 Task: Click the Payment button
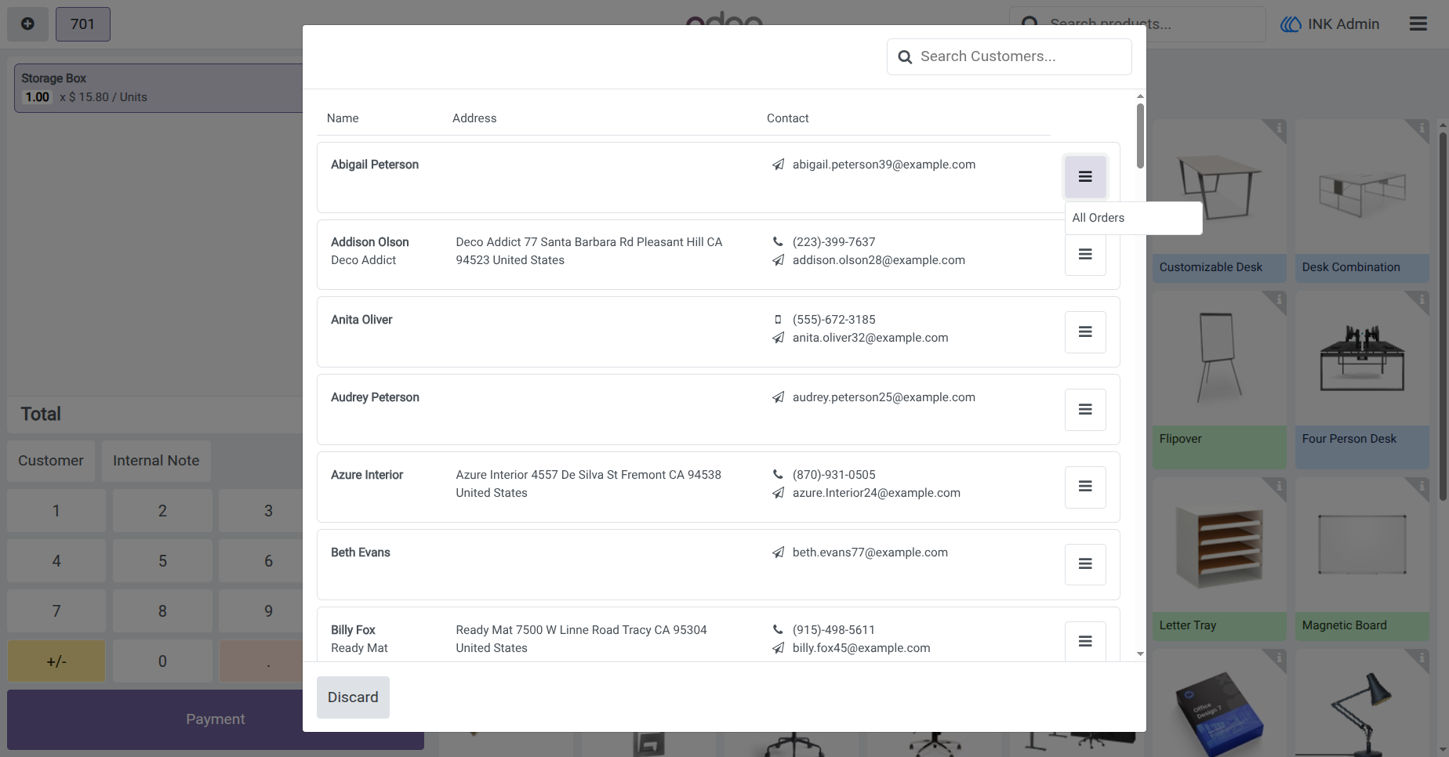(216, 719)
